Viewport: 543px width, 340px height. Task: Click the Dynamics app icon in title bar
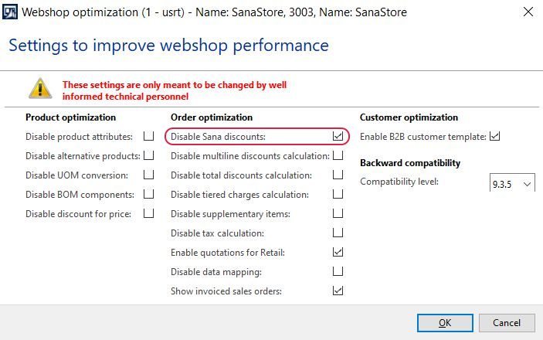(x=10, y=12)
